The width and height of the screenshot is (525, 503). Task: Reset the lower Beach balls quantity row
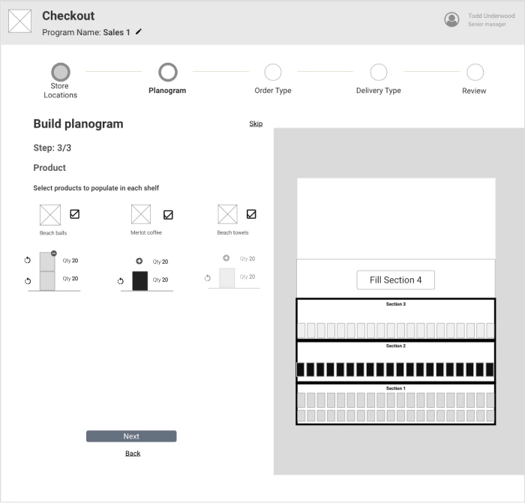coord(28,281)
